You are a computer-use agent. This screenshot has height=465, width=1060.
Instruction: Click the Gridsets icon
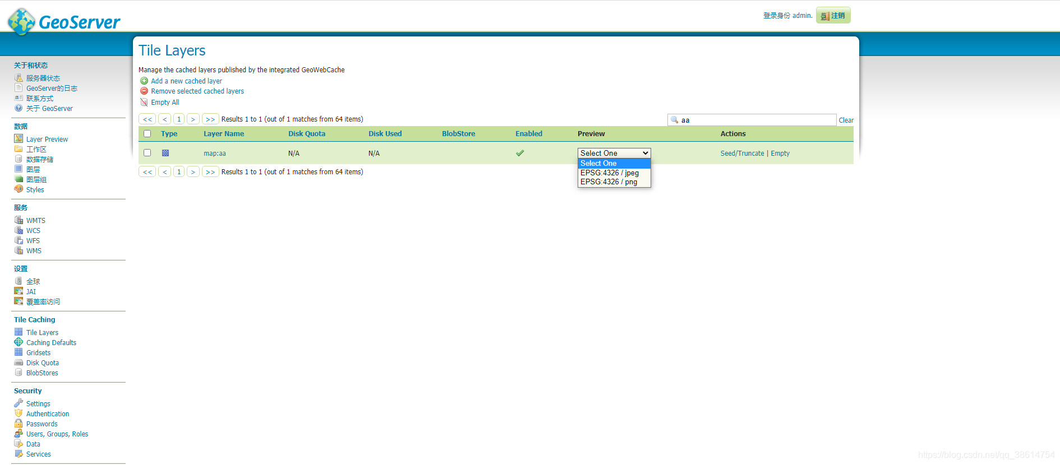19,352
